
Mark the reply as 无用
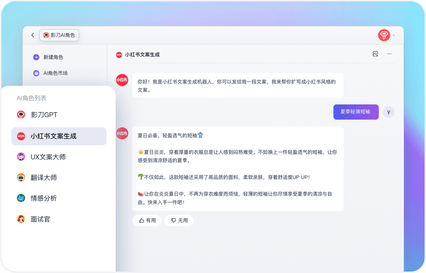[x=179, y=221]
